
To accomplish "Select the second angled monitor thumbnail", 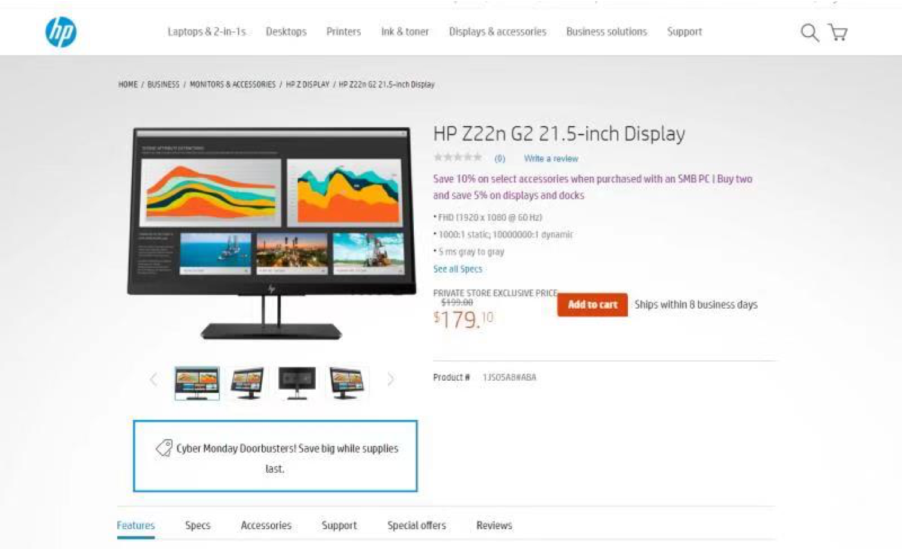I will click(x=247, y=383).
